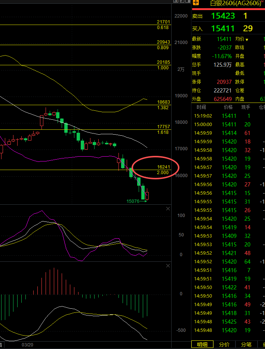Screen dimensions: 265x349
Task: Select the 14:59:54 tick priced 15419
Action: point(228,227)
